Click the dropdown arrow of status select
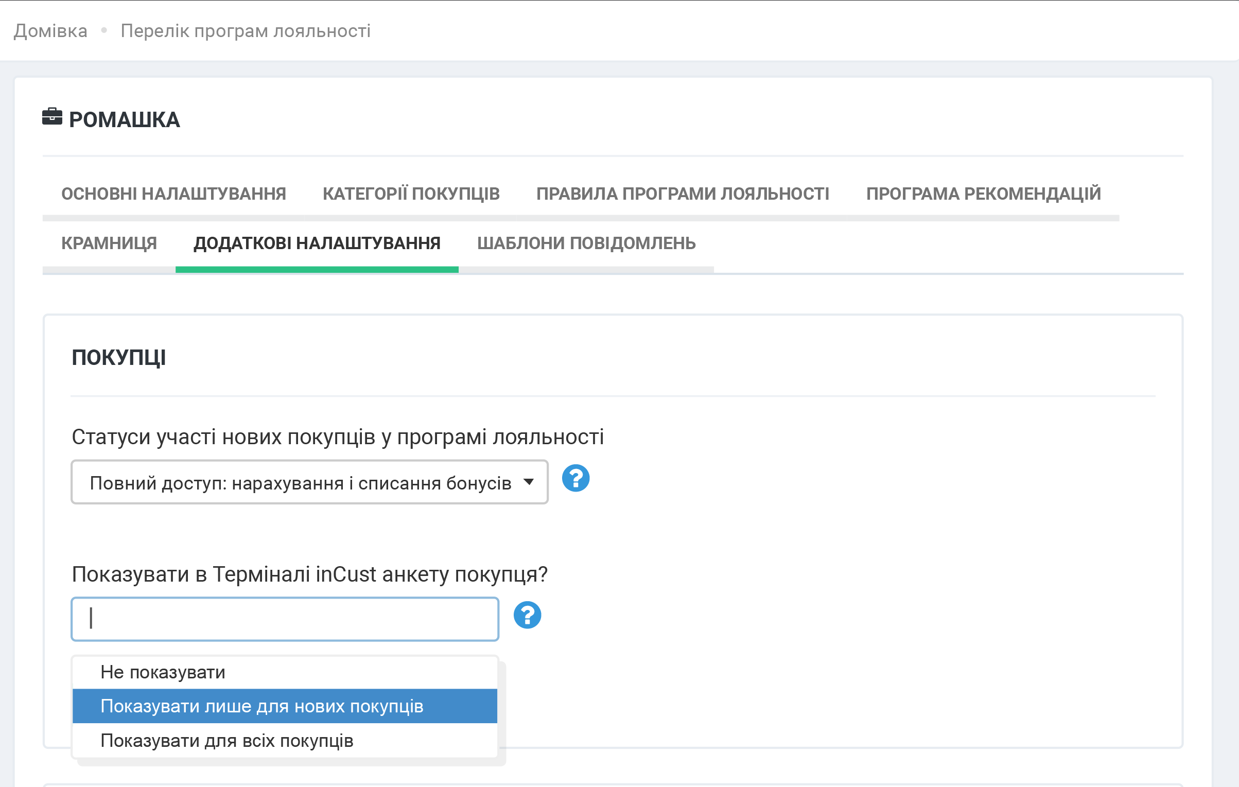 tap(529, 482)
